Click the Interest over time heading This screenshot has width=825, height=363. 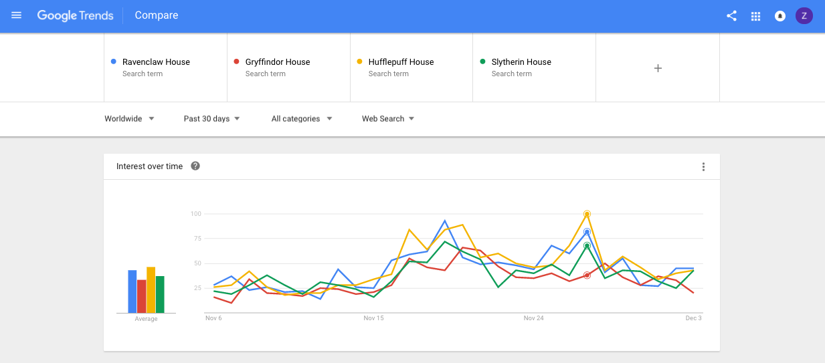tap(149, 166)
